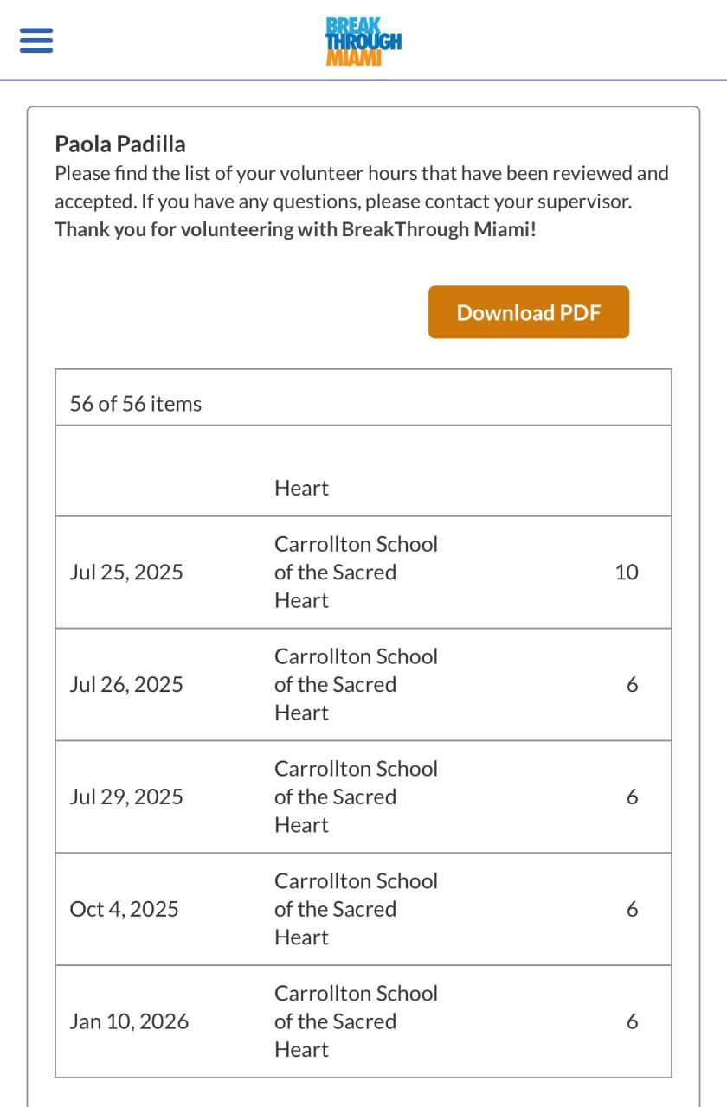This screenshot has height=1107, width=727.
Task: Select the Jan 10, 2026 date cell
Action: coord(129,1022)
